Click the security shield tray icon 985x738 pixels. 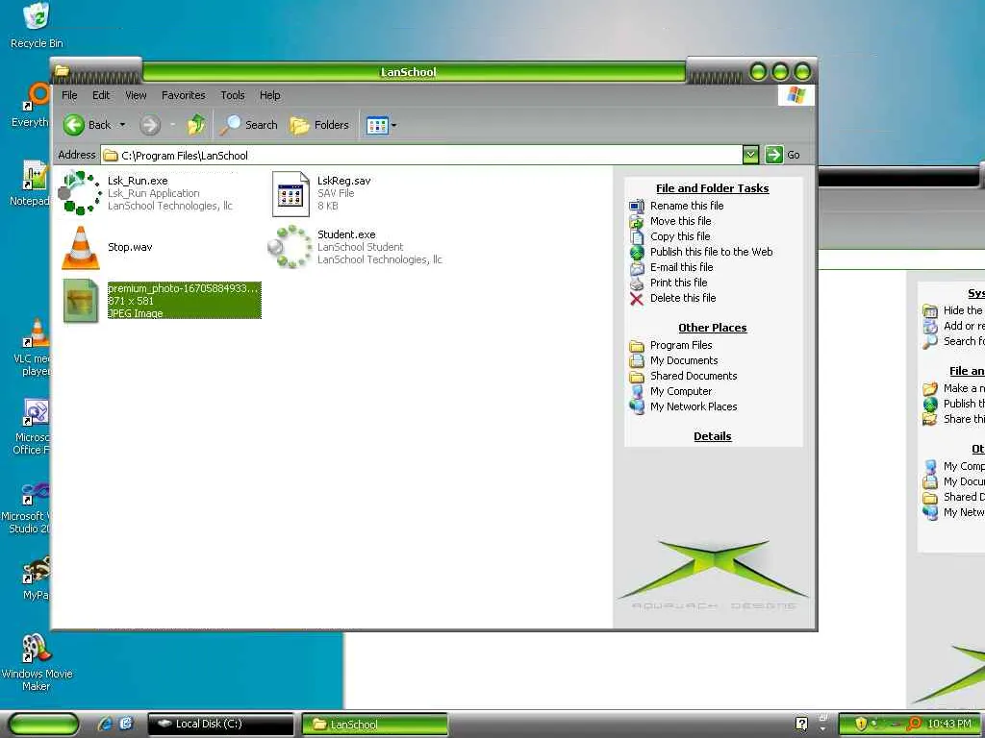861,724
